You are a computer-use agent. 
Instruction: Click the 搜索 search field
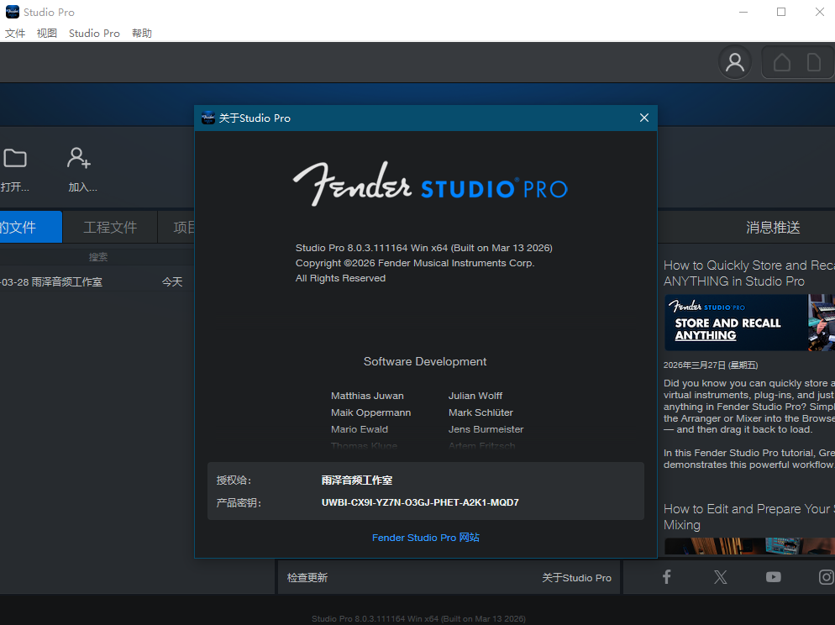(97, 256)
